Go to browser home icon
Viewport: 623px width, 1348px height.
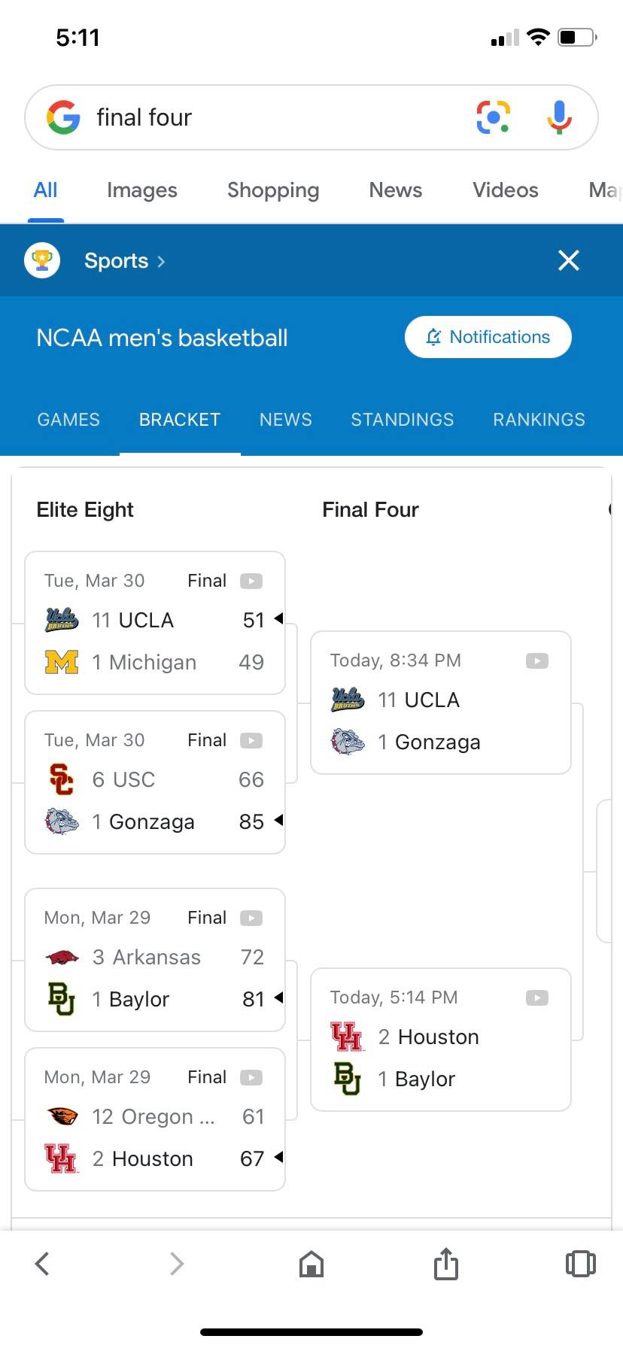click(311, 1263)
